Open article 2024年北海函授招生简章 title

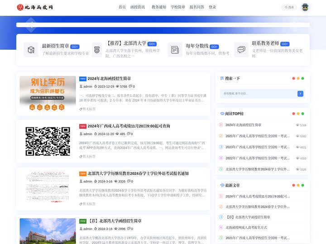pos(109,79)
